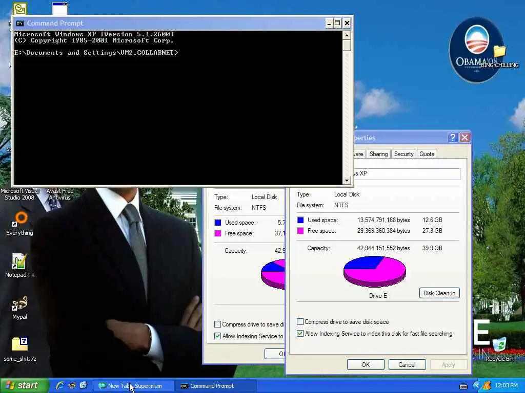Screen dimensions: 525x393
Task: Click the Drive E label under pie chart
Action: pyautogui.click(x=378, y=296)
